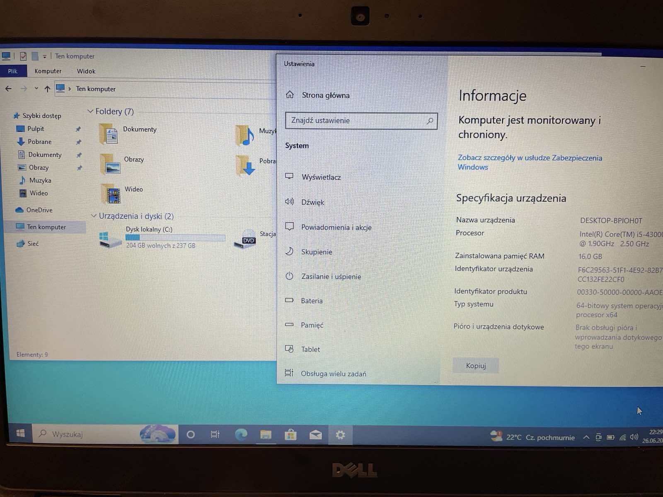This screenshot has width=663, height=497.
Task: Click the weather 22°C widget
Action: click(533, 437)
